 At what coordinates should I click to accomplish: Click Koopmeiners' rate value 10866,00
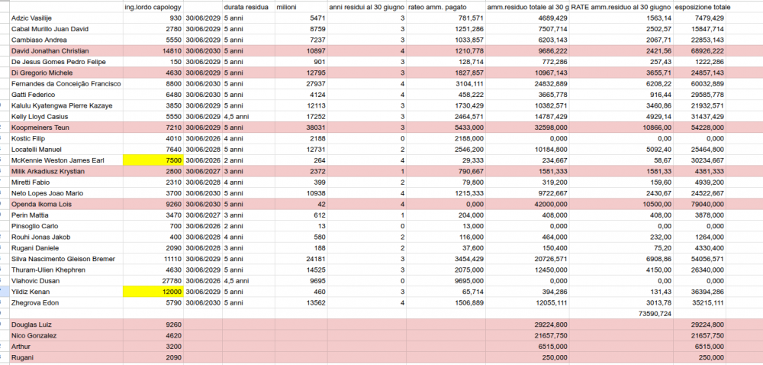(x=621, y=128)
